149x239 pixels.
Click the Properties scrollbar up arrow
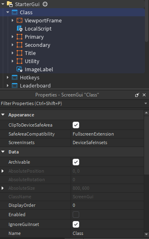pyautogui.click(x=147, y=113)
